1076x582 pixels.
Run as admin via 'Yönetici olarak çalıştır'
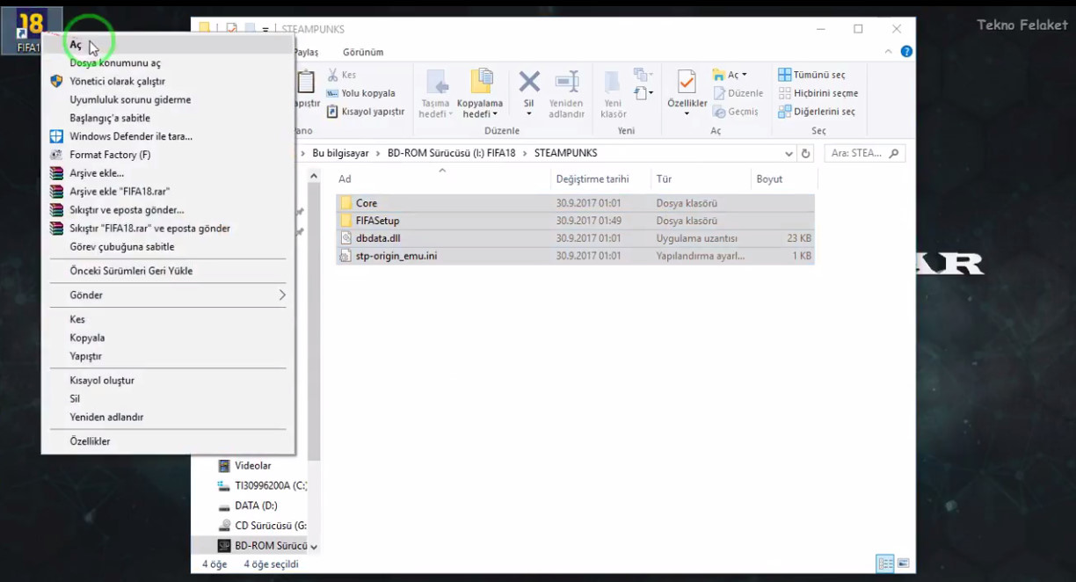tap(168, 82)
